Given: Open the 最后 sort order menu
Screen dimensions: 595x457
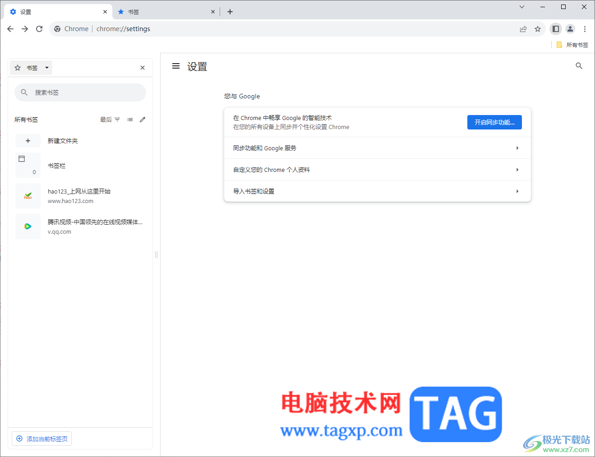Looking at the screenshot, I should 110,120.
